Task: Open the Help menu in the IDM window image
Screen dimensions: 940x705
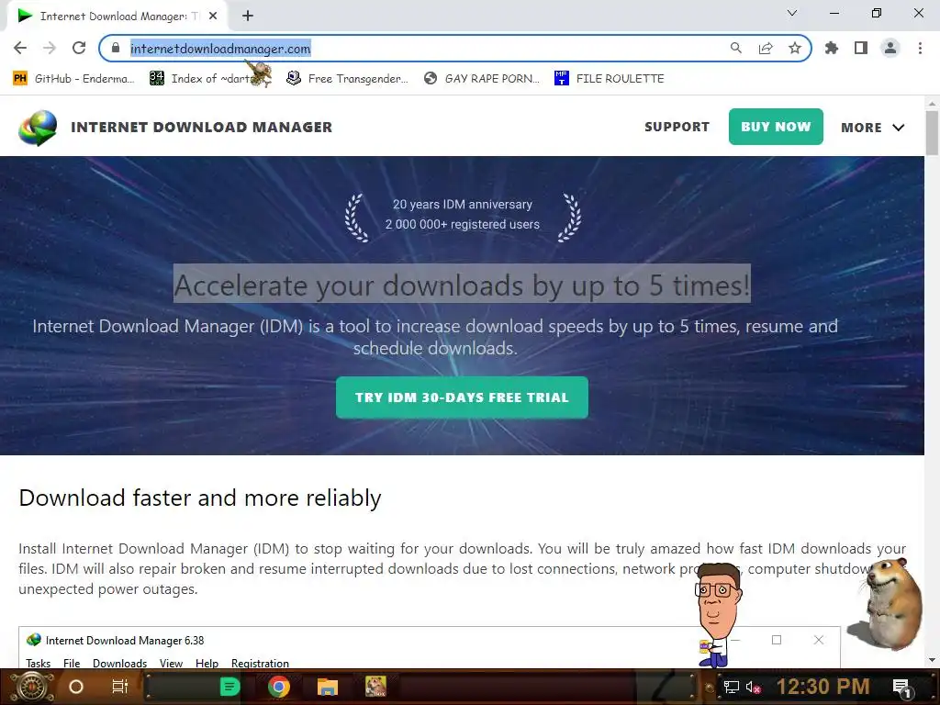Action: pyautogui.click(x=207, y=663)
